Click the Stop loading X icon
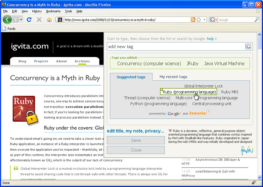 pos(39,20)
